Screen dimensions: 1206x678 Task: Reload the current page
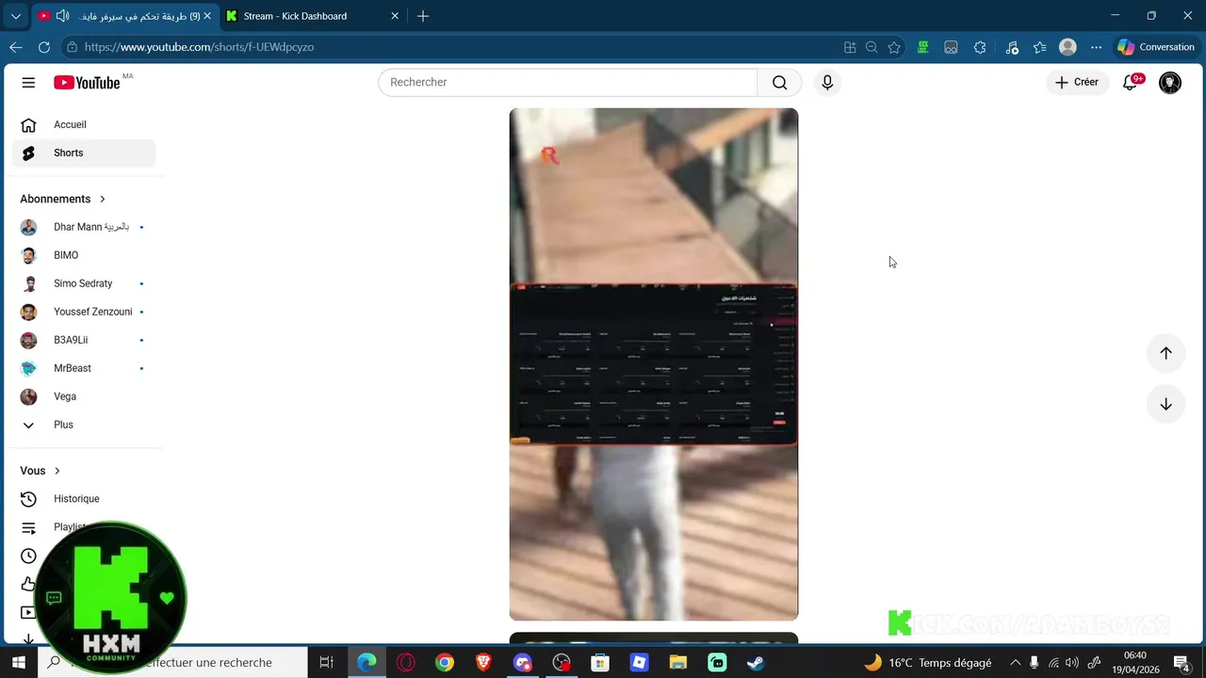(44, 47)
